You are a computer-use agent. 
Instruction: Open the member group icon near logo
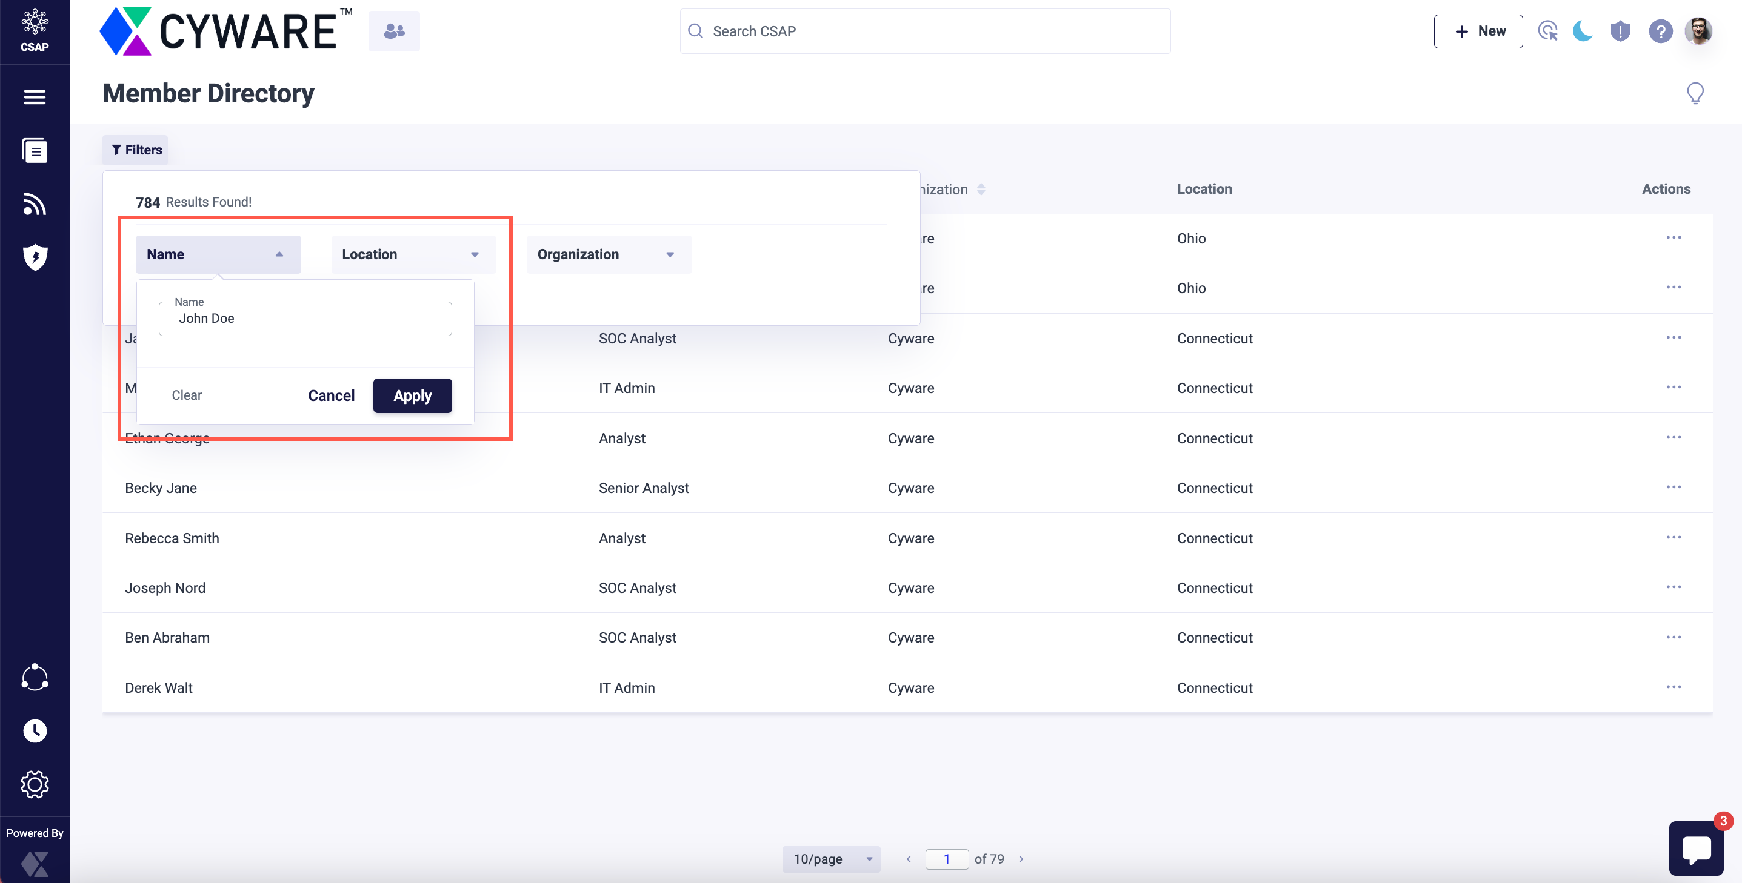click(x=393, y=31)
